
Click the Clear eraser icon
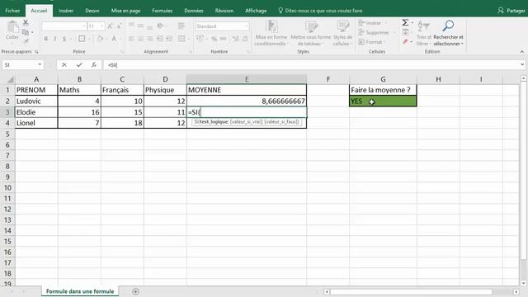pos(405,42)
